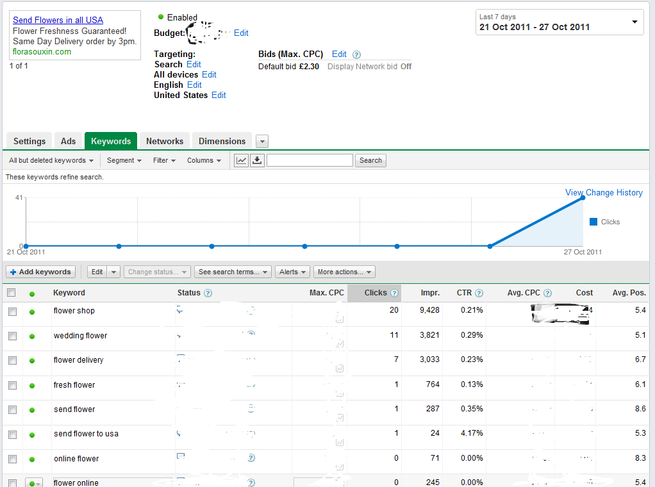This screenshot has width=655, height=487.
Task: Switch to the Dimensions tab
Action: 222,141
